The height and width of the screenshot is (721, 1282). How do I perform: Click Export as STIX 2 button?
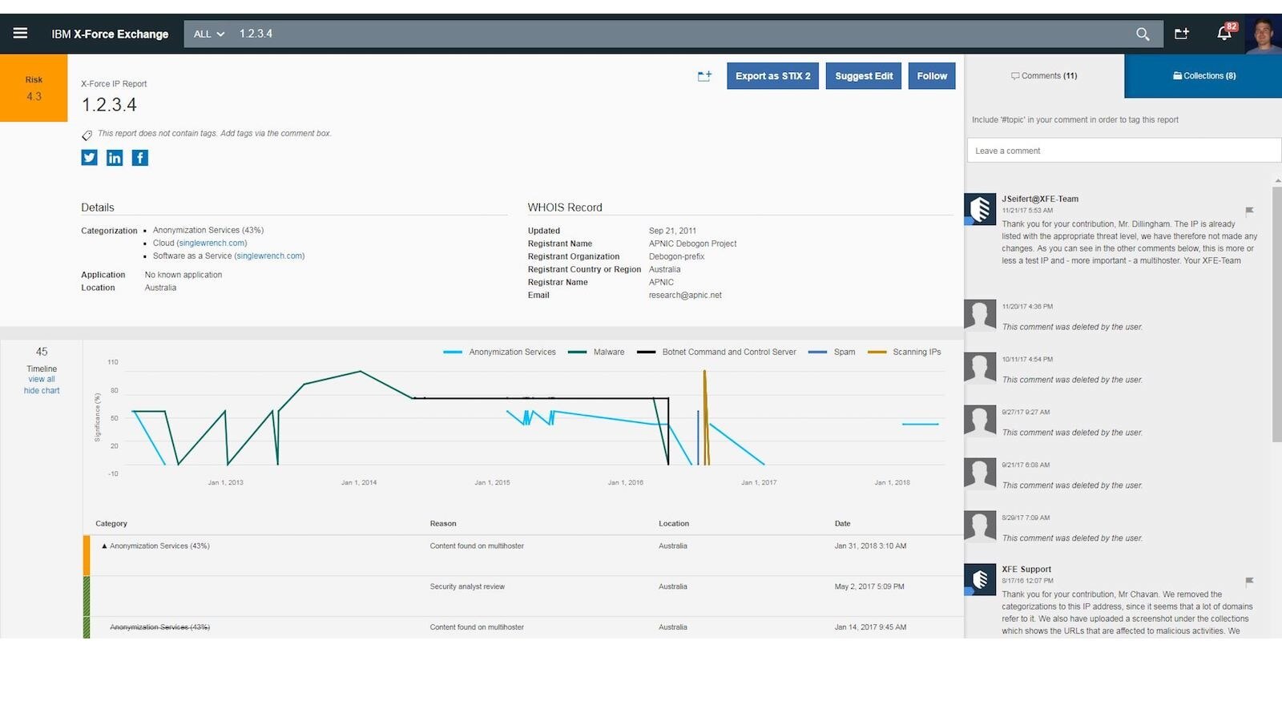(x=772, y=76)
